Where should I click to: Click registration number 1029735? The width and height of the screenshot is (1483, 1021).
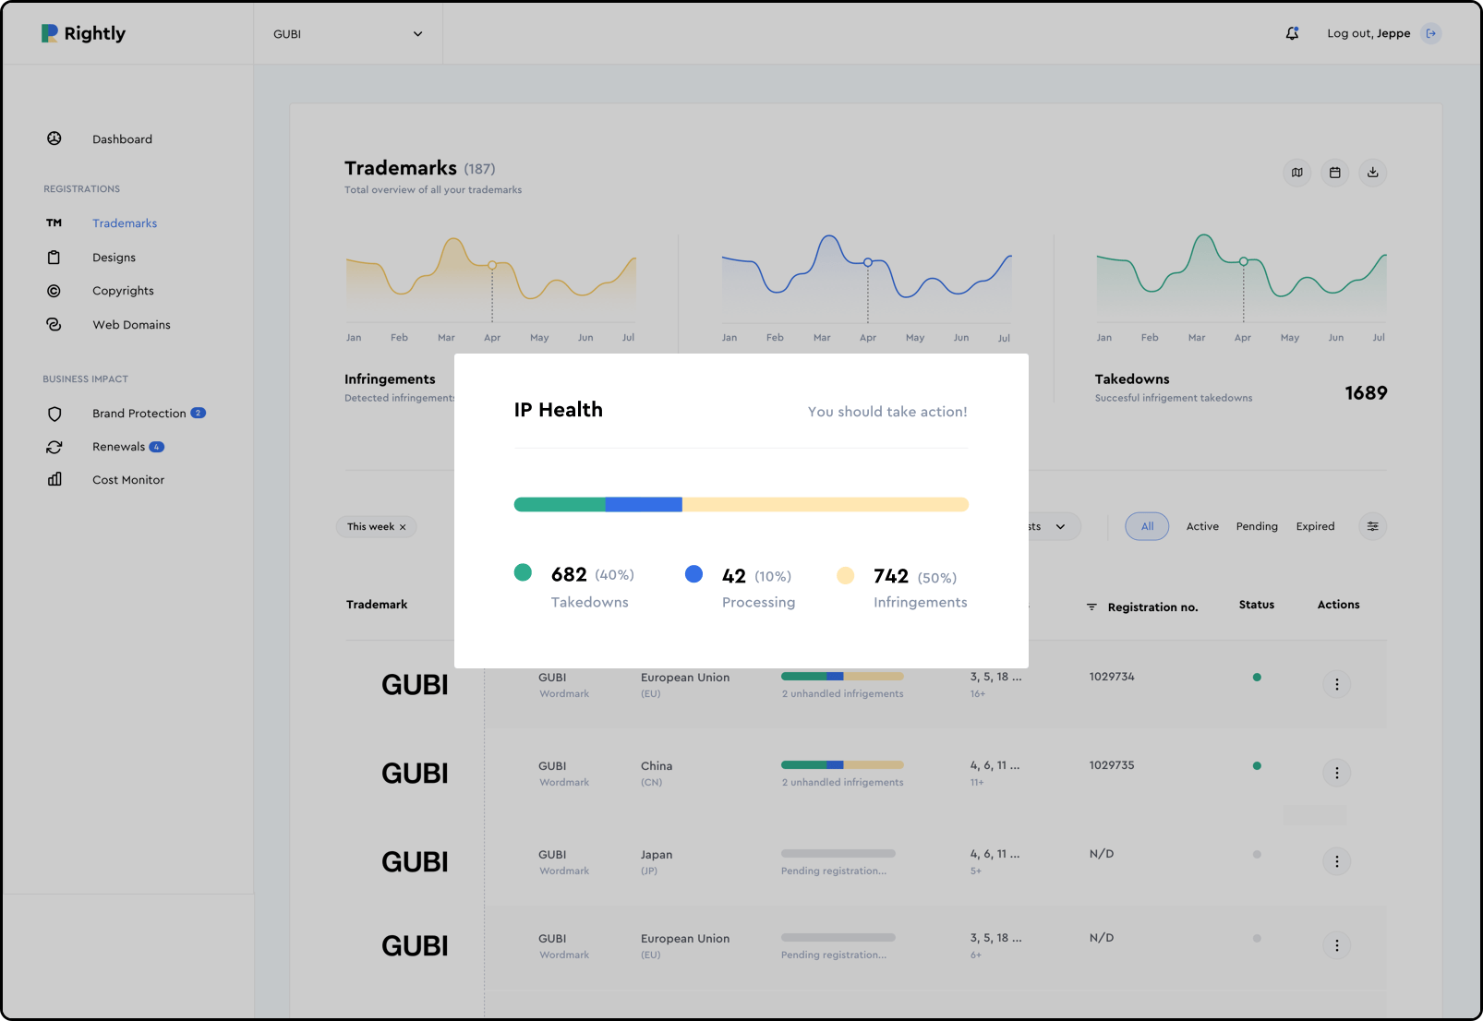click(1112, 765)
